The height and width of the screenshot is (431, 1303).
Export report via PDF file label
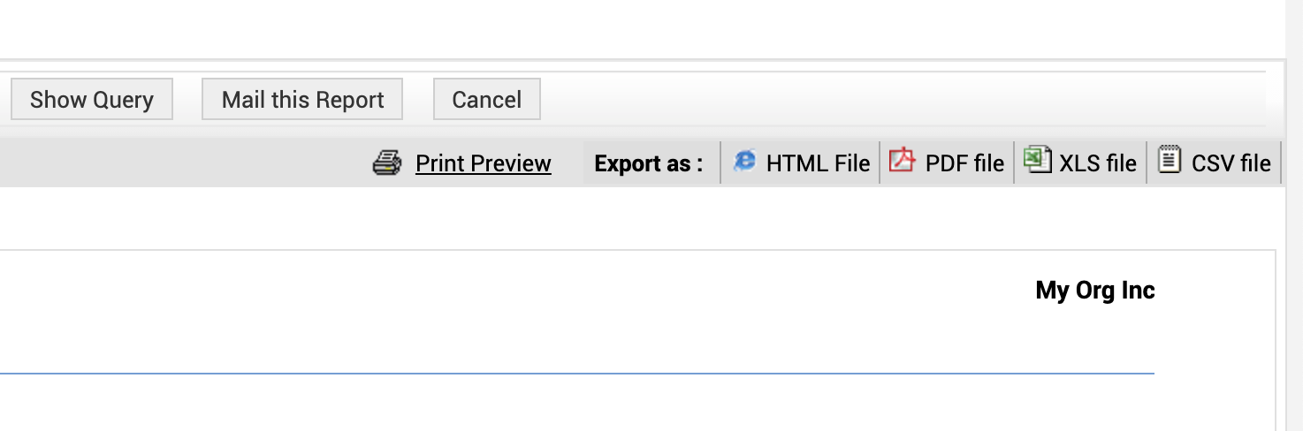coord(964,163)
